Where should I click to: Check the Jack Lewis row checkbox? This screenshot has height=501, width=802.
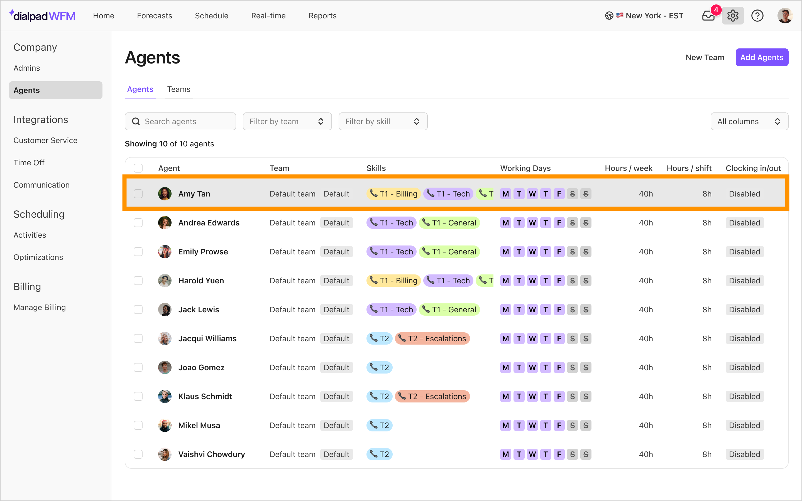click(138, 310)
